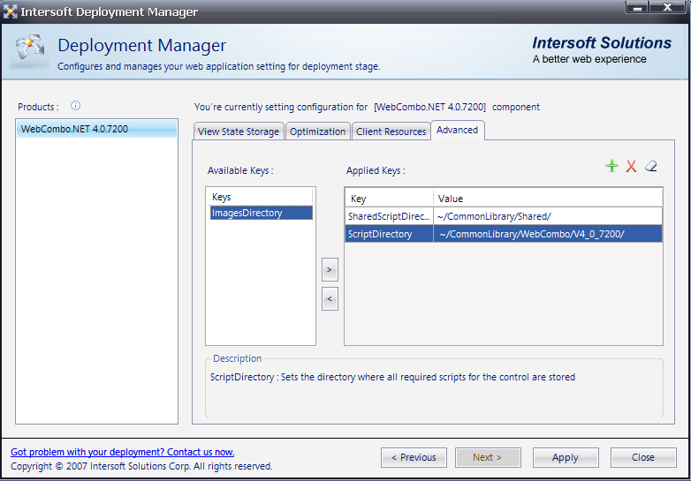The image size is (691, 481).
Task: Open the Optimization tab
Action: (317, 132)
